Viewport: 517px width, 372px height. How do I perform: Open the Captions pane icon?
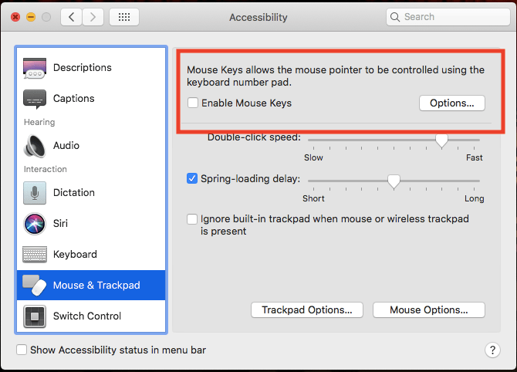click(35, 99)
